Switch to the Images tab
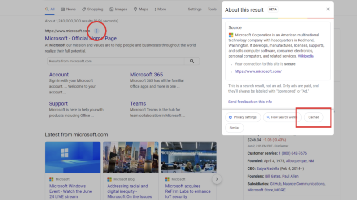This screenshot has width=357, height=200. (x=118, y=9)
